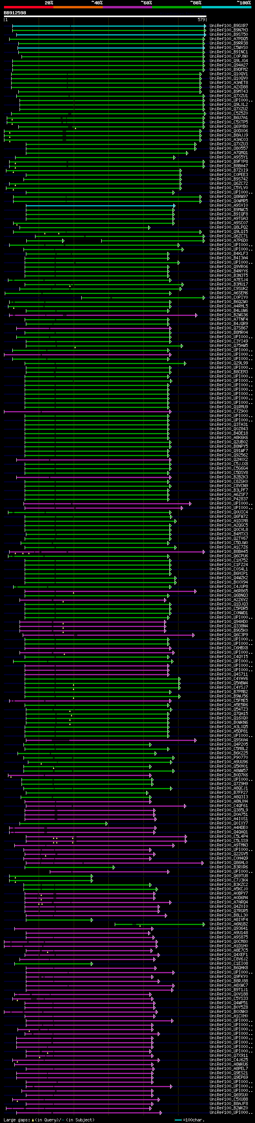Click label UniRef100_B2WG36

pos(229,315)
